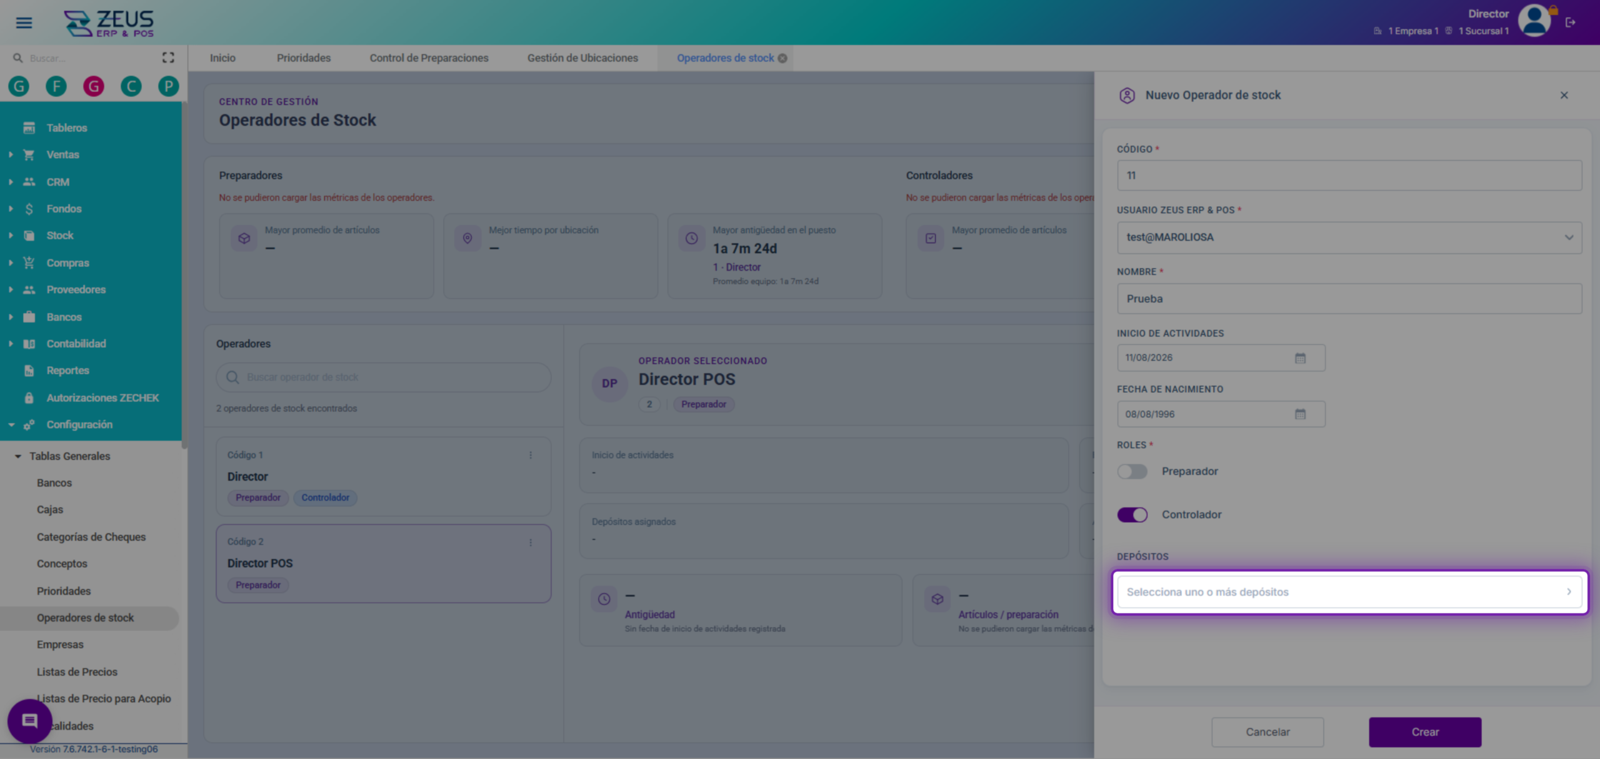Click into the Nombre input field
Image resolution: width=1600 pixels, height=759 pixels.
pos(1349,299)
